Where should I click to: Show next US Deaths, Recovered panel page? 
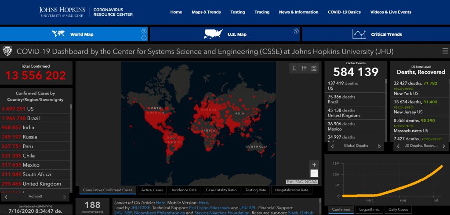pyautogui.click(x=444, y=146)
